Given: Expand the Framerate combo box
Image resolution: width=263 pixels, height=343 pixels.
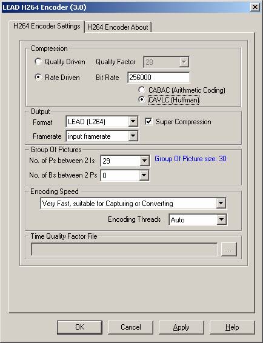Looking at the screenshot, I should tap(133, 136).
